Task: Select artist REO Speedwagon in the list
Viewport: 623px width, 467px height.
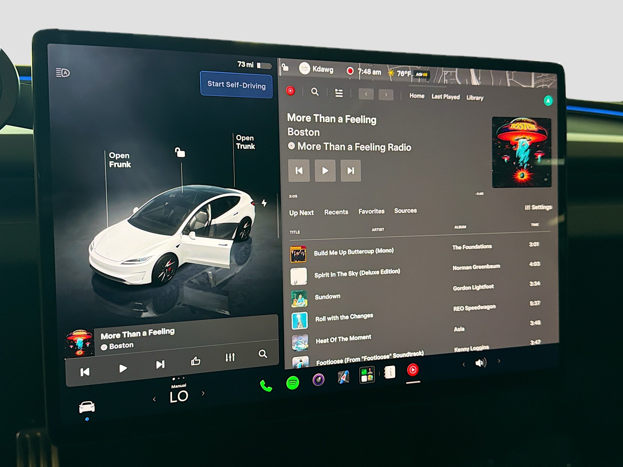Action: point(474,308)
